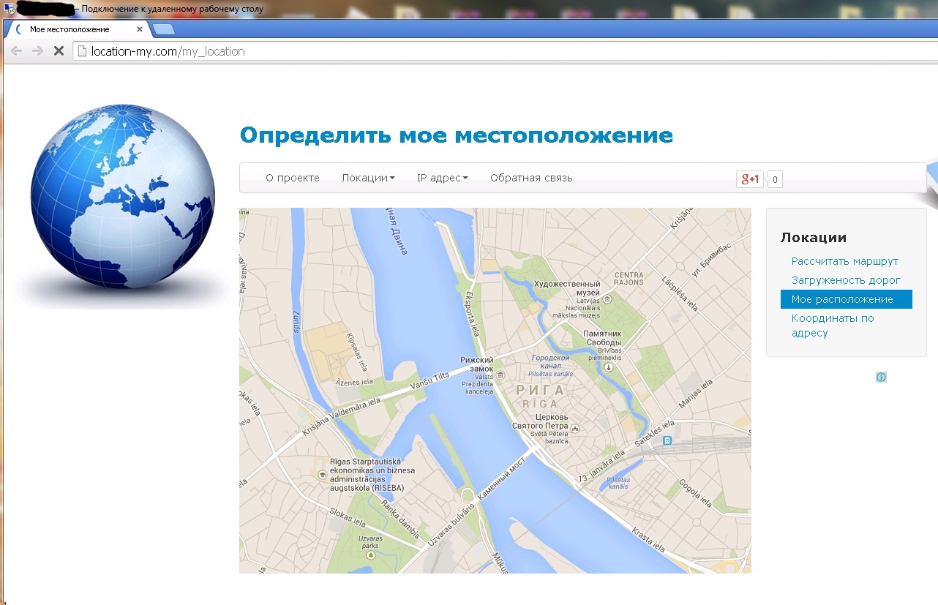Image resolution: width=938 pixels, height=605 pixels.
Task: Click 'Памятник Свободы' label on map
Action: pyautogui.click(x=602, y=337)
